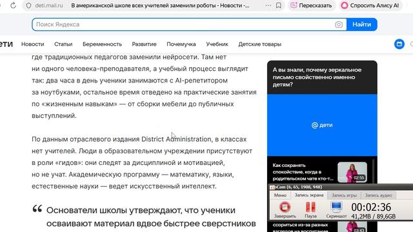Click the Найти search button
The height and width of the screenshot is (232, 413).
pyautogui.click(x=361, y=24)
